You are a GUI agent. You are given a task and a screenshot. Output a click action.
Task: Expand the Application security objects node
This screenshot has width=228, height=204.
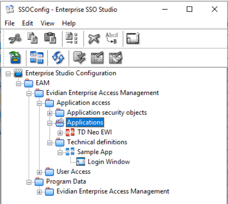pos(49,113)
